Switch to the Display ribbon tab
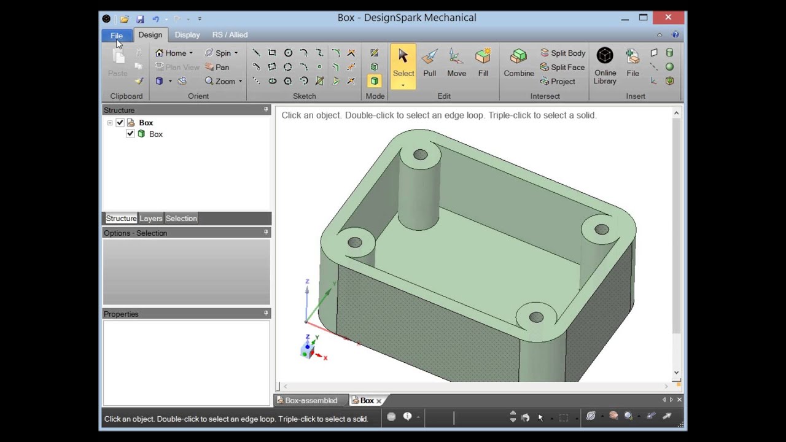 pyautogui.click(x=187, y=35)
